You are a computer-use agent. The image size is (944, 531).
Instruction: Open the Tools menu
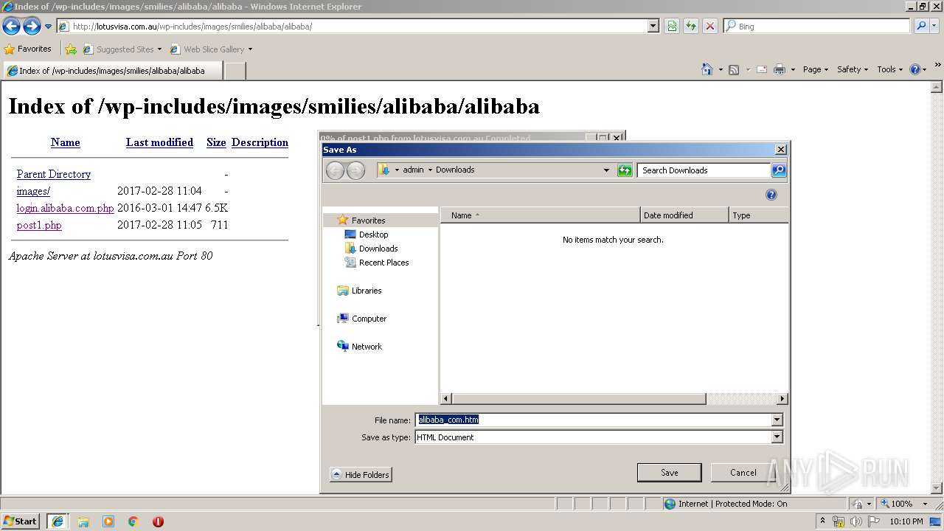[x=890, y=69]
